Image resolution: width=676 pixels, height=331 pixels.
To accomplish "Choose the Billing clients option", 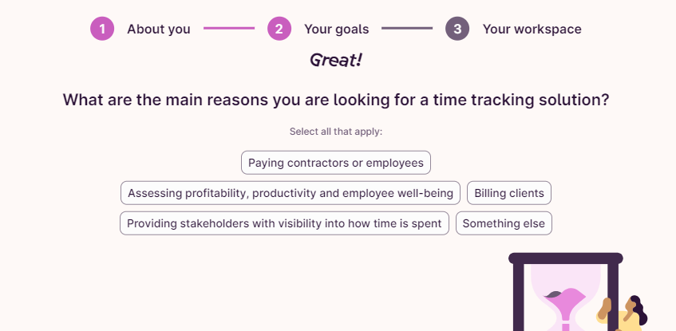I will tap(509, 193).
